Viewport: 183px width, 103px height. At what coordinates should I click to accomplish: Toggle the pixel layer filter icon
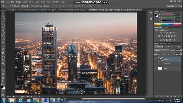click(166, 47)
